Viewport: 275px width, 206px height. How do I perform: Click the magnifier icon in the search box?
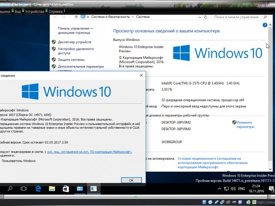265,17
